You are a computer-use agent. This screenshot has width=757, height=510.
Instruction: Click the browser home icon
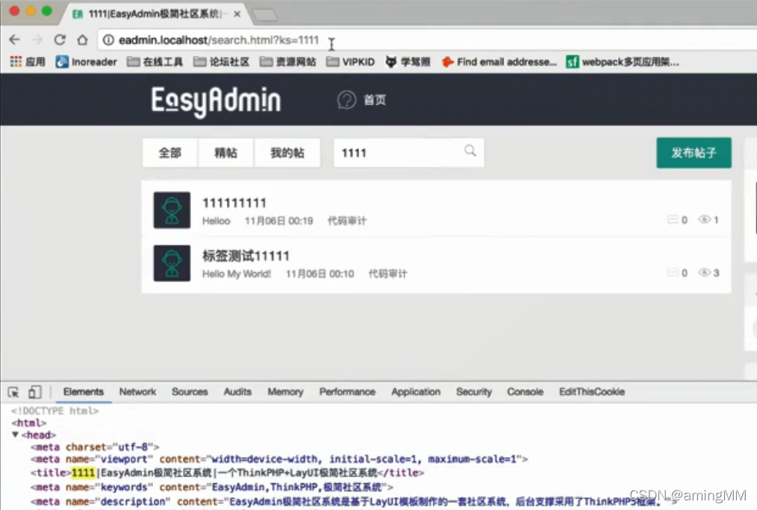(81, 42)
